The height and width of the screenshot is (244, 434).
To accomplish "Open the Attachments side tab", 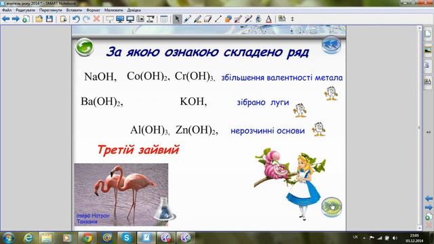I will tap(428, 66).
